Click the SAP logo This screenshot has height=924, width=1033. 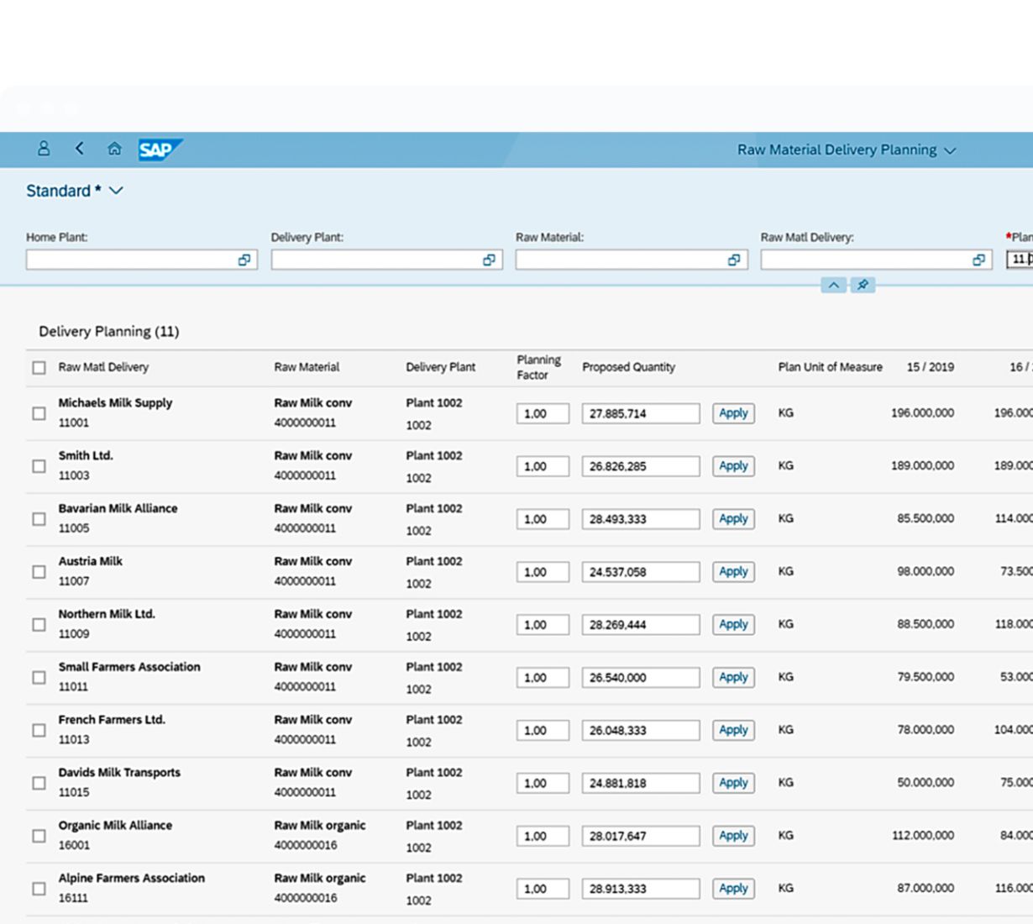point(158,150)
